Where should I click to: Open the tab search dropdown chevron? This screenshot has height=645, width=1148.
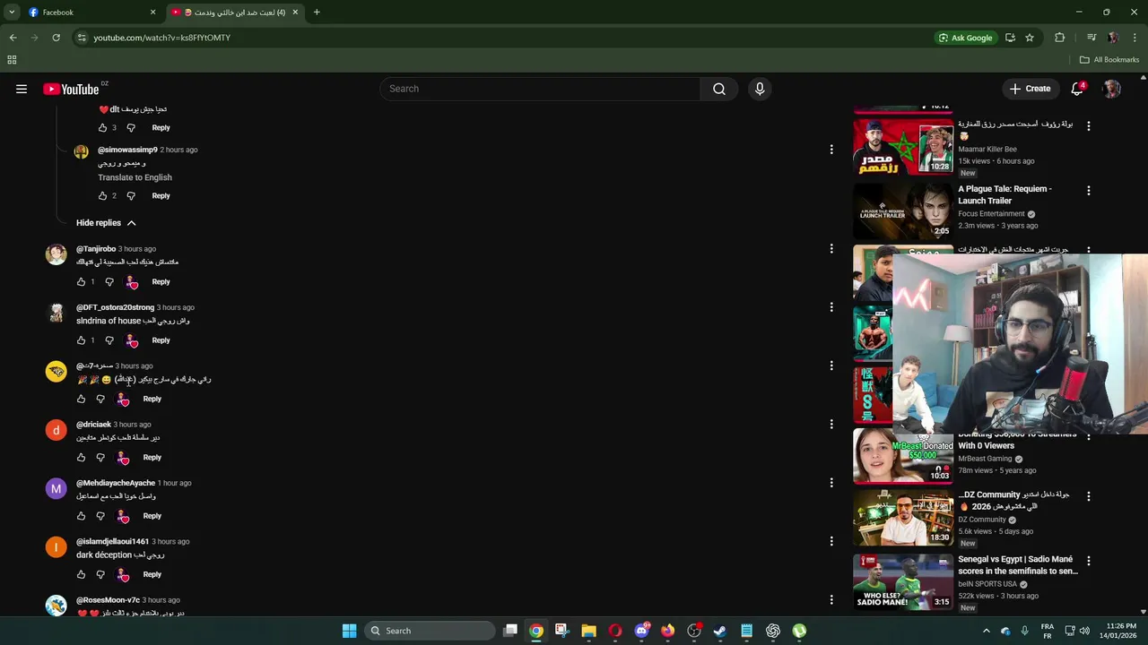coord(12,13)
